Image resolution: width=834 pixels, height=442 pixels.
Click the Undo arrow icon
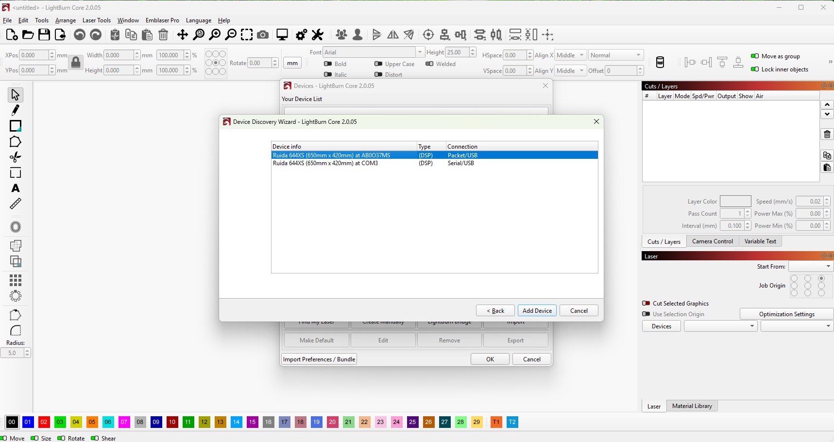point(80,34)
